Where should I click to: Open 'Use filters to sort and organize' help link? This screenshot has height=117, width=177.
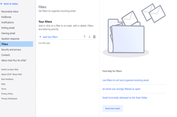[x=125, y=80]
